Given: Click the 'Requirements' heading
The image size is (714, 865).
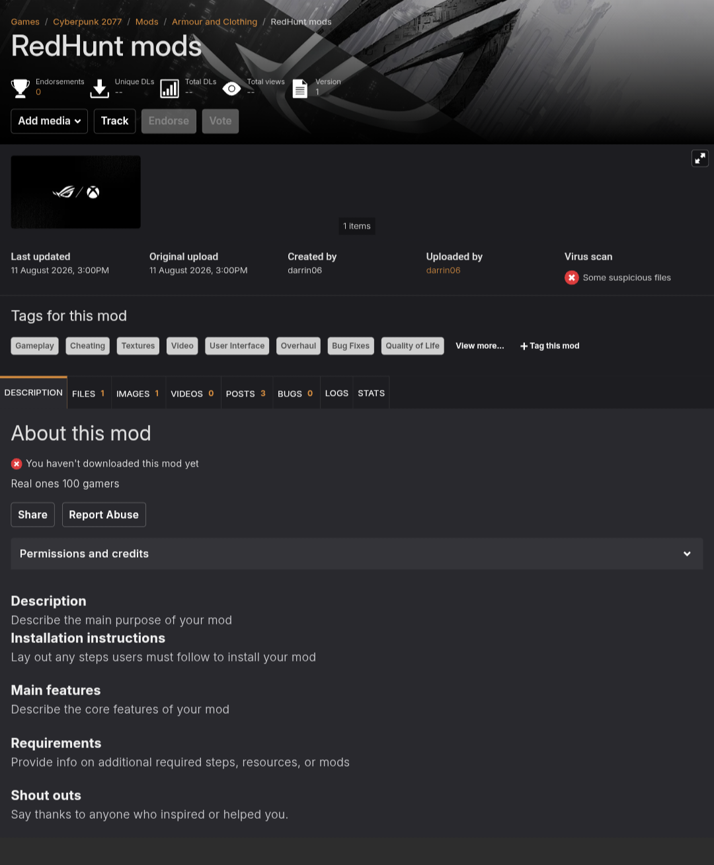Looking at the screenshot, I should tap(56, 743).
